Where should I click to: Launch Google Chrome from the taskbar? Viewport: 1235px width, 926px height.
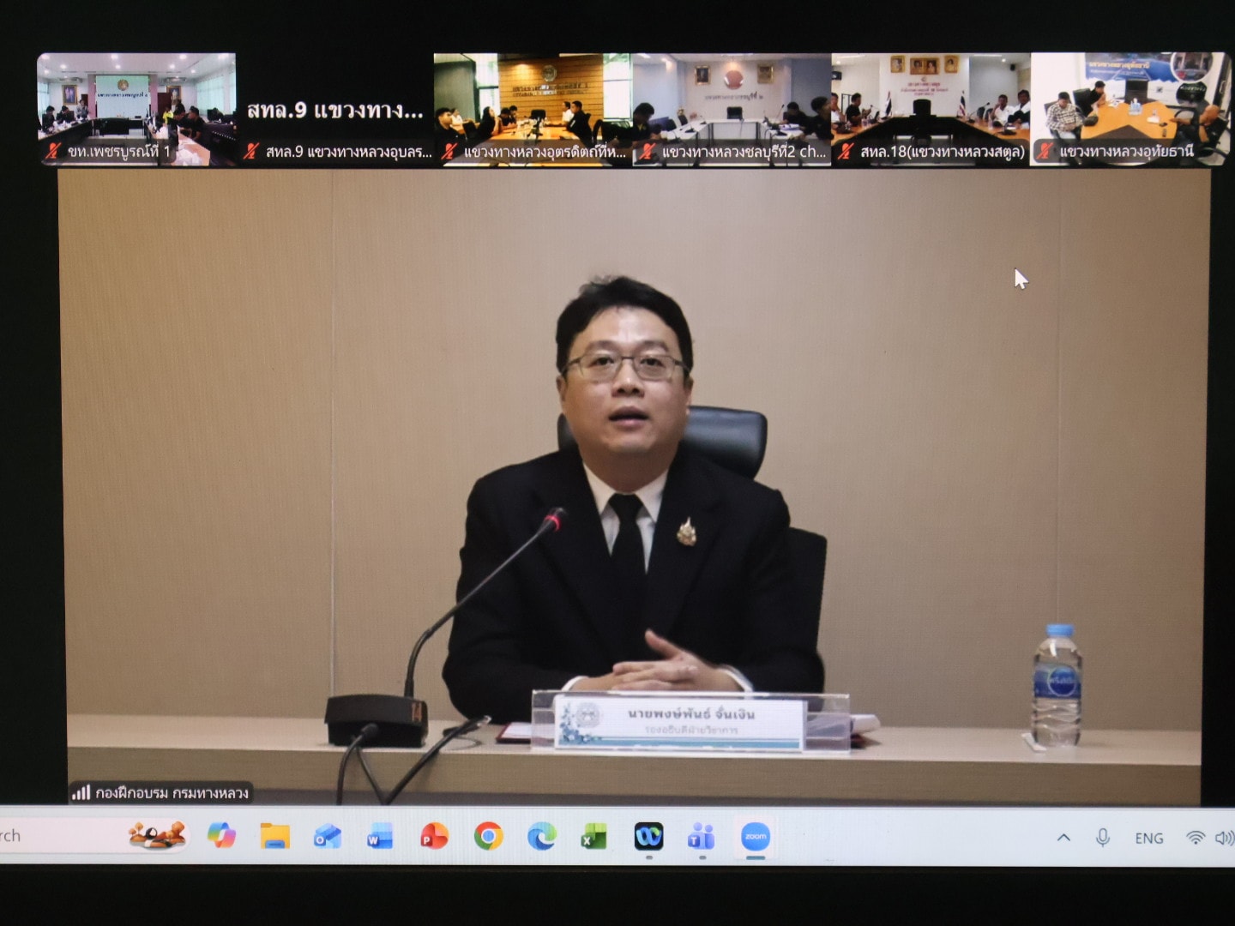pyautogui.click(x=488, y=836)
